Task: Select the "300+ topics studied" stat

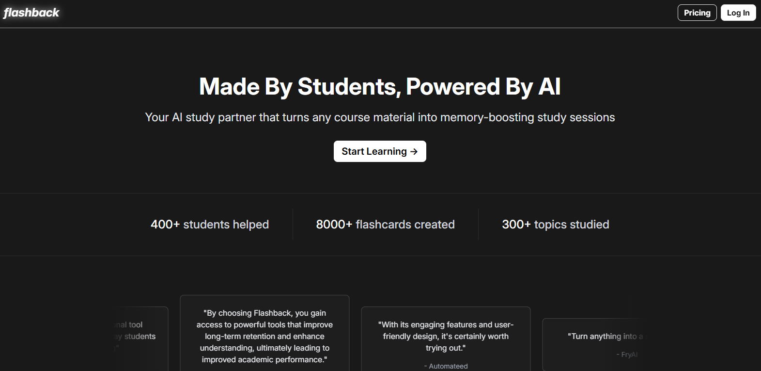Action: 556,225
